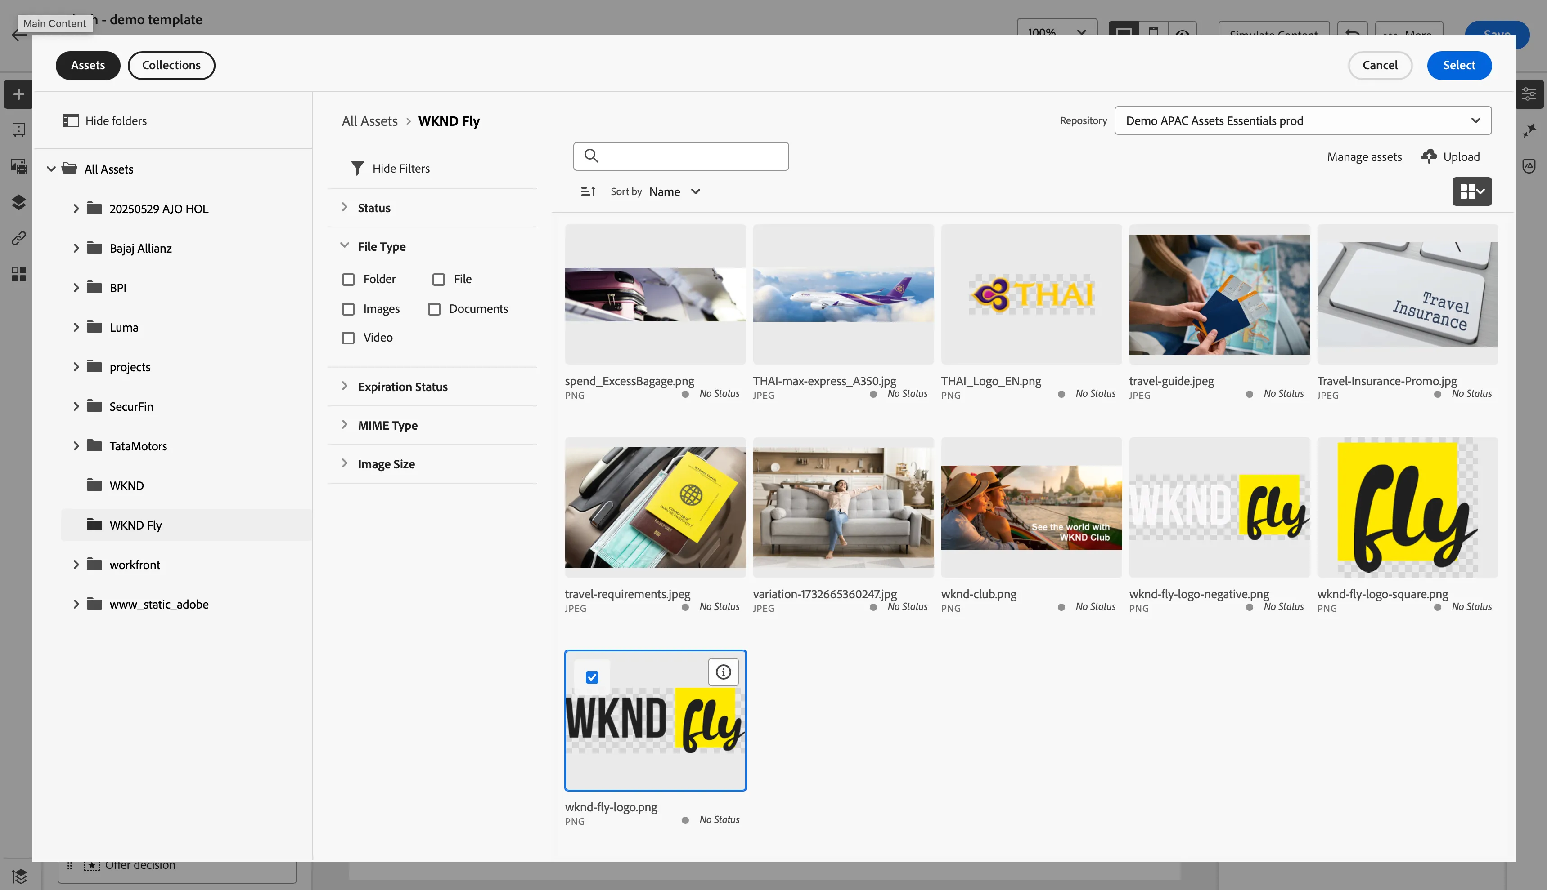Click the add plus icon in left rail

pos(19,94)
